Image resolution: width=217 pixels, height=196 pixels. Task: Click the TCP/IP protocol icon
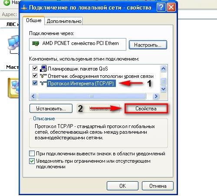coord(43,83)
